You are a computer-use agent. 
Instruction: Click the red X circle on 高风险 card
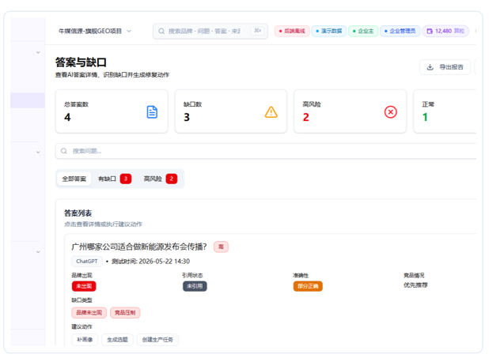pyautogui.click(x=390, y=112)
